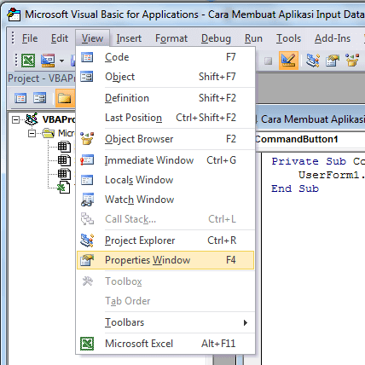
Task: Open the Debug menu
Action: tap(216, 38)
